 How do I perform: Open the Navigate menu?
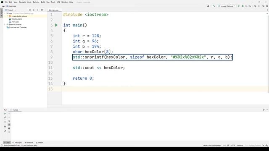(22, 2)
